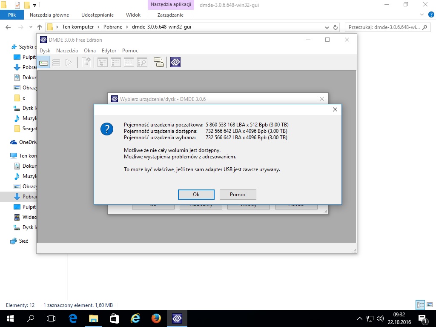Image resolution: width=436 pixels, height=327 pixels.
Task: Click the blue question mark icon in dialog
Action: pyautogui.click(x=107, y=129)
